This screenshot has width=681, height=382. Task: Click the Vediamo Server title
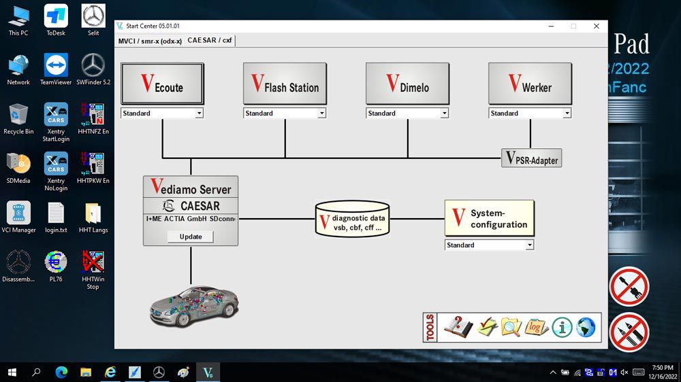point(191,188)
